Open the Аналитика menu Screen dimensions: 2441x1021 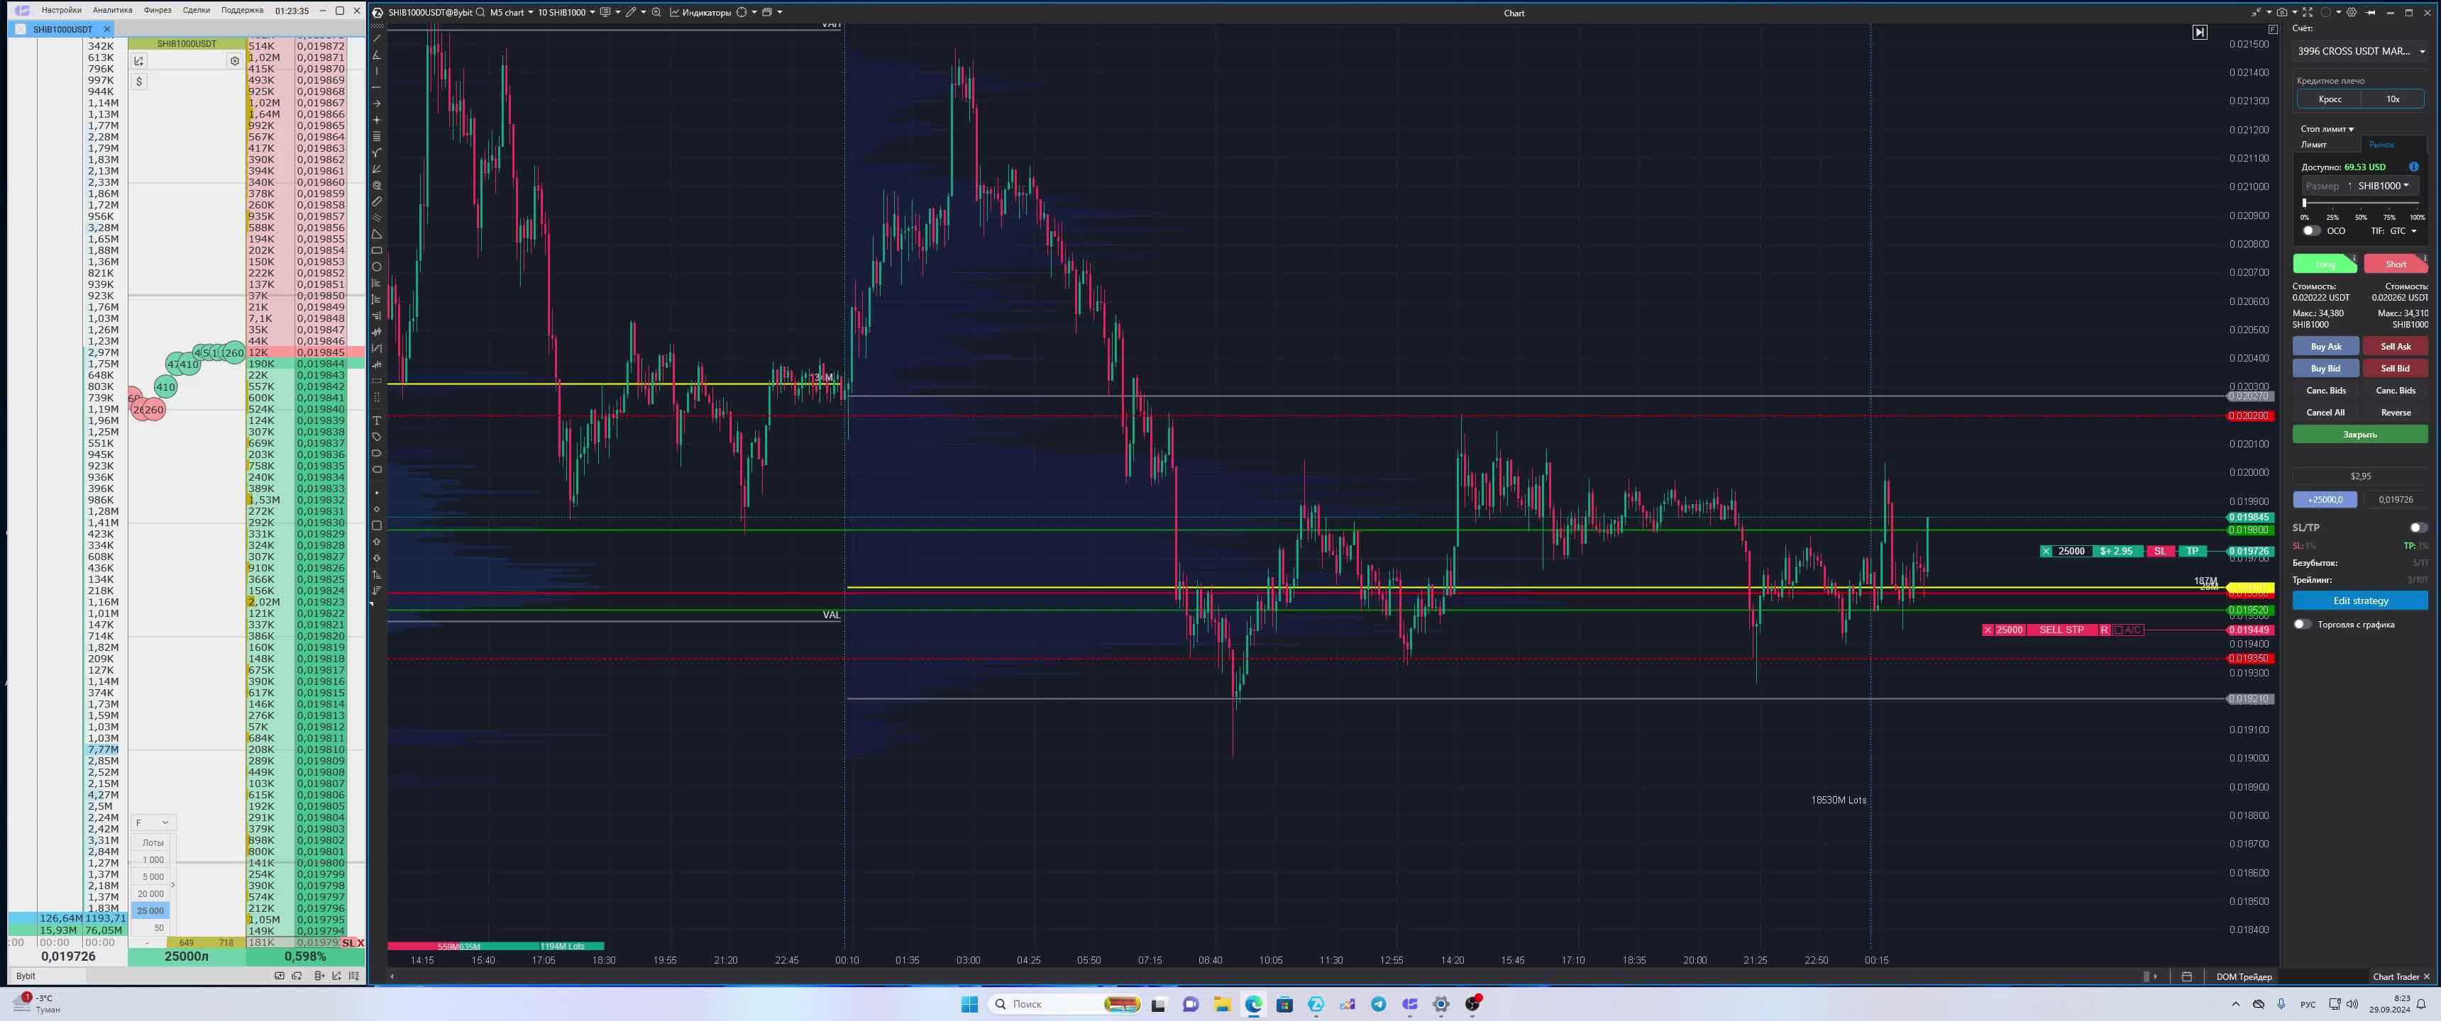pyautogui.click(x=112, y=11)
